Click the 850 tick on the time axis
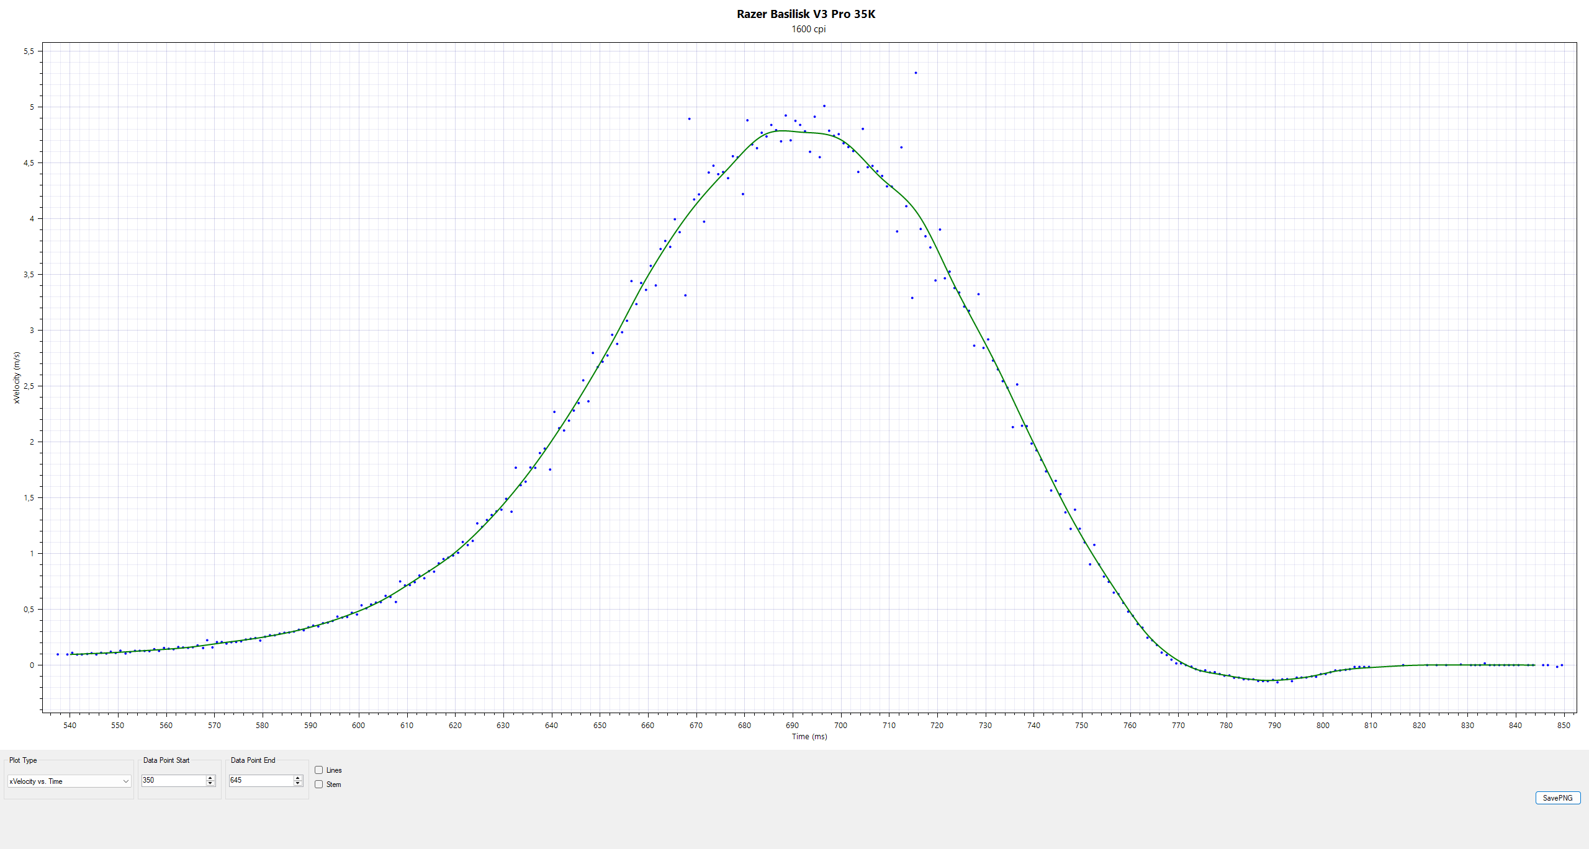1589x849 pixels. point(1564,725)
